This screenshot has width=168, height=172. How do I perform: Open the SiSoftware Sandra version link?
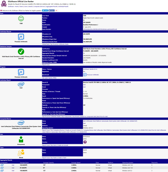pos(90,69)
